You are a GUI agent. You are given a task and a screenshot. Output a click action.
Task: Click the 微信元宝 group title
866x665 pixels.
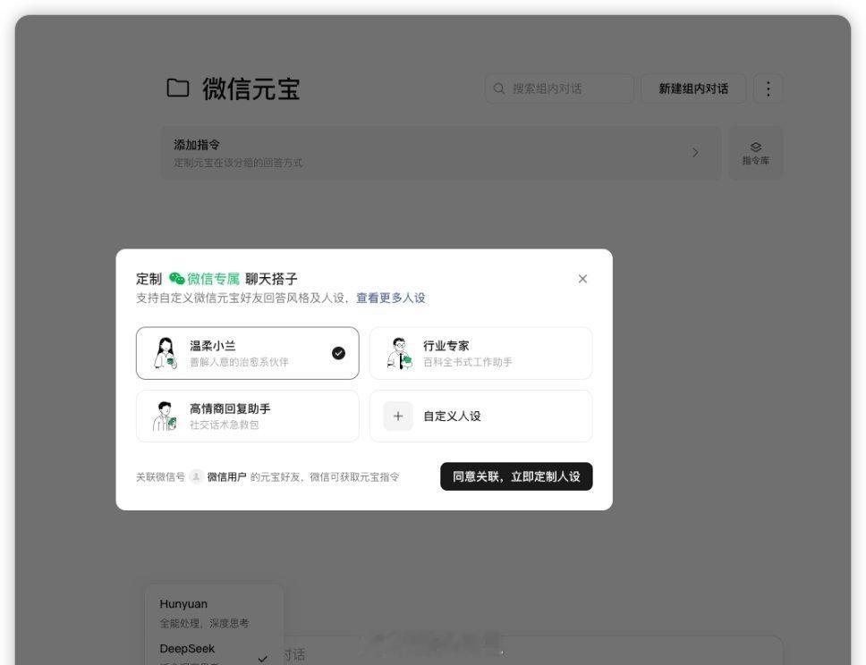tap(250, 88)
